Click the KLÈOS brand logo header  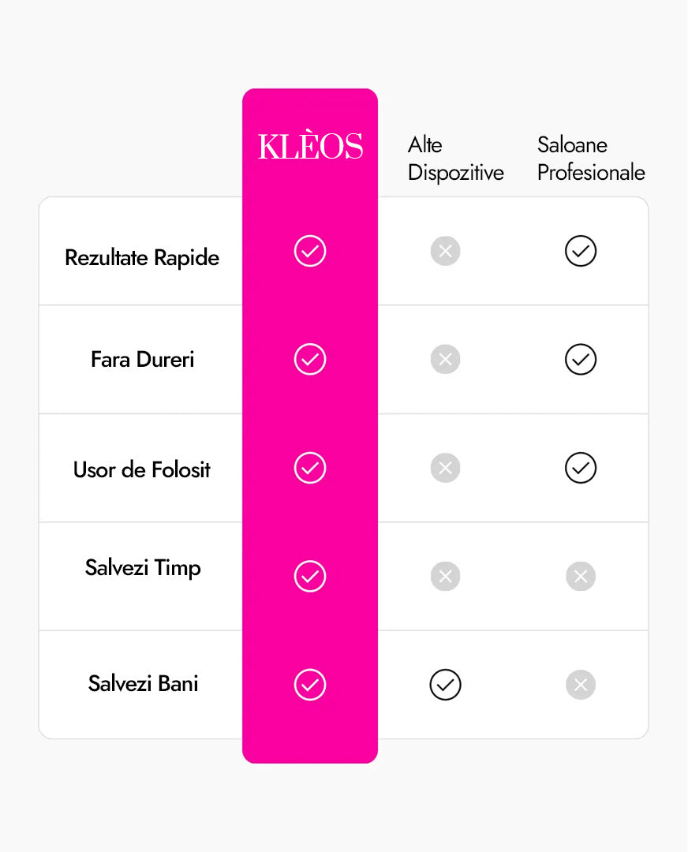tap(310, 148)
